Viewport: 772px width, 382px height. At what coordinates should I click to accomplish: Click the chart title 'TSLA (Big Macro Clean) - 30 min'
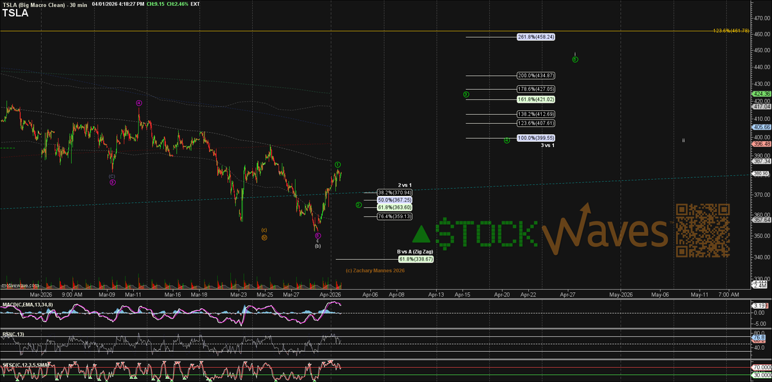44,4
